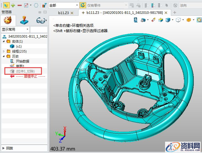
Task: Open the orange cube dropdown arrow
Action: point(193,20)
